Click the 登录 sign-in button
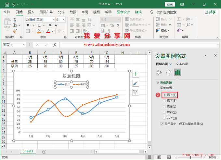This screenshot has width=221, height=160. coord(170,4)
